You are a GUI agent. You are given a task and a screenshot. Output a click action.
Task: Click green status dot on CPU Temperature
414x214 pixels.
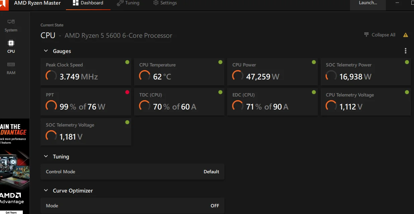[220, 62]
